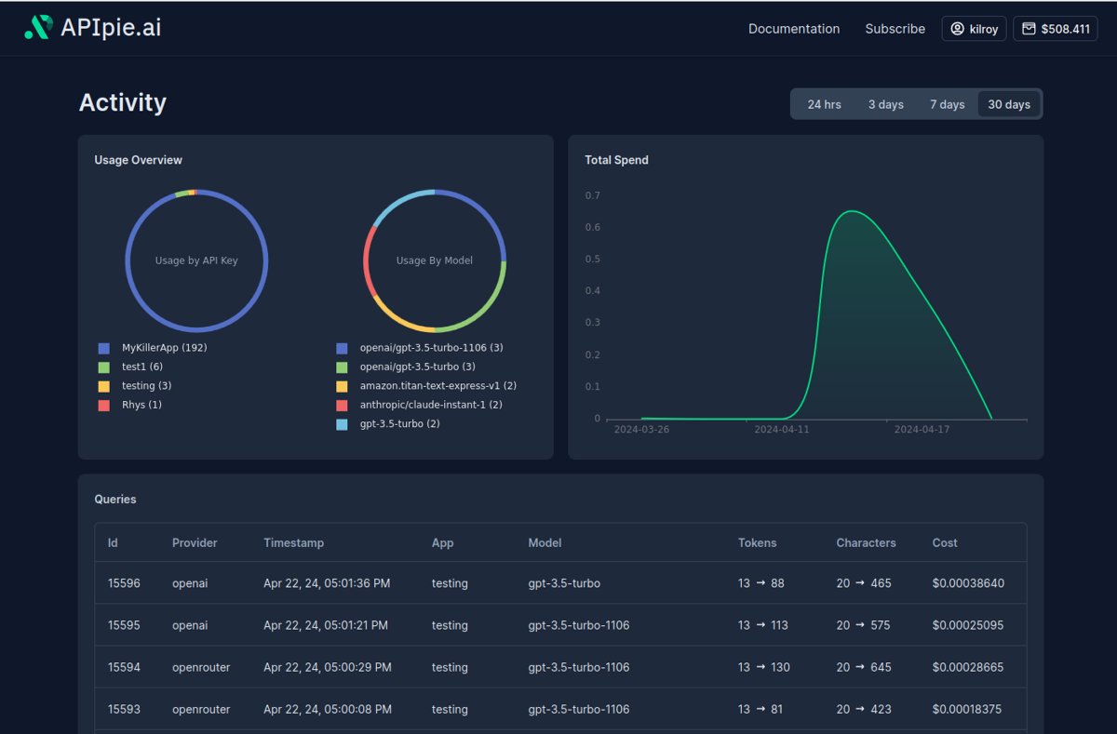Select the 3 days time range
Screen dimensions: 1117x734
[885, 104]
